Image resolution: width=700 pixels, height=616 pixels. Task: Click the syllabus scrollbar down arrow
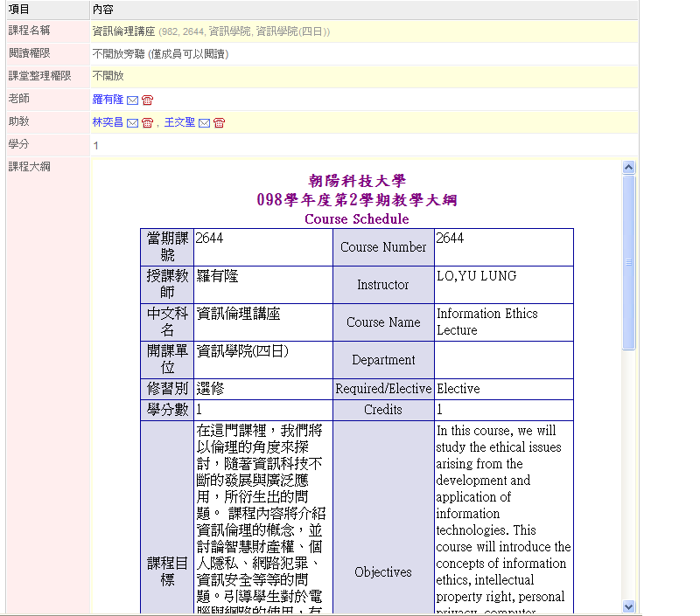pyautogui.click(x=628, y=606)
